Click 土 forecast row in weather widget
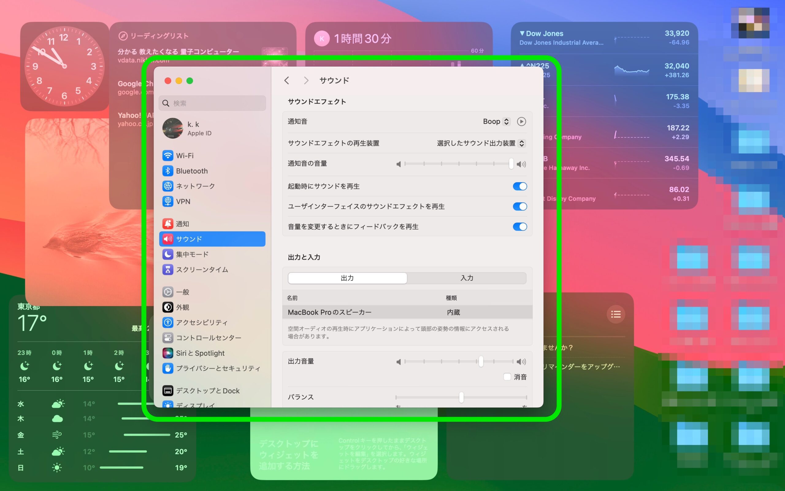 click(x=102, y=451)
